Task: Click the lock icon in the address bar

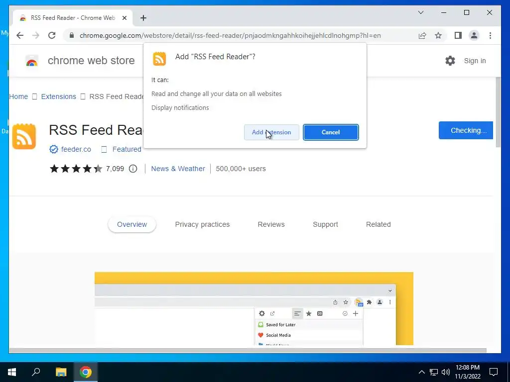Action: point(72,35)
